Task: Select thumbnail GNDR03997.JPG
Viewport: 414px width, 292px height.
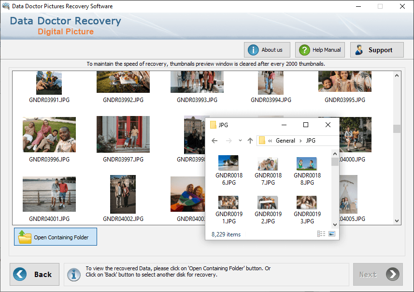Action: point(123,134)
